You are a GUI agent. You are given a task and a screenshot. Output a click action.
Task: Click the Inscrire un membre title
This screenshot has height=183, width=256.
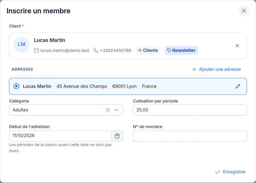[x=38, y=11]
